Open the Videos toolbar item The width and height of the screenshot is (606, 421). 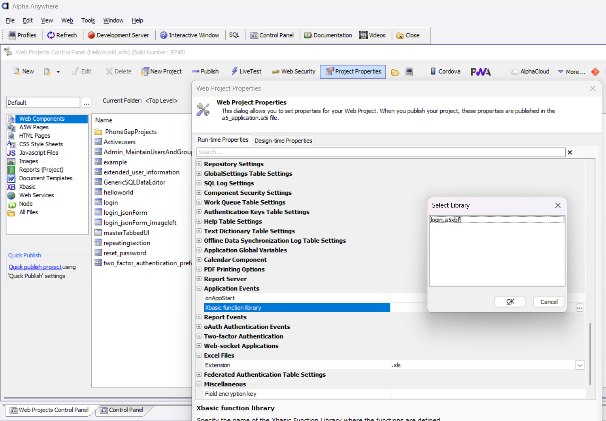(x=373, y=35)
